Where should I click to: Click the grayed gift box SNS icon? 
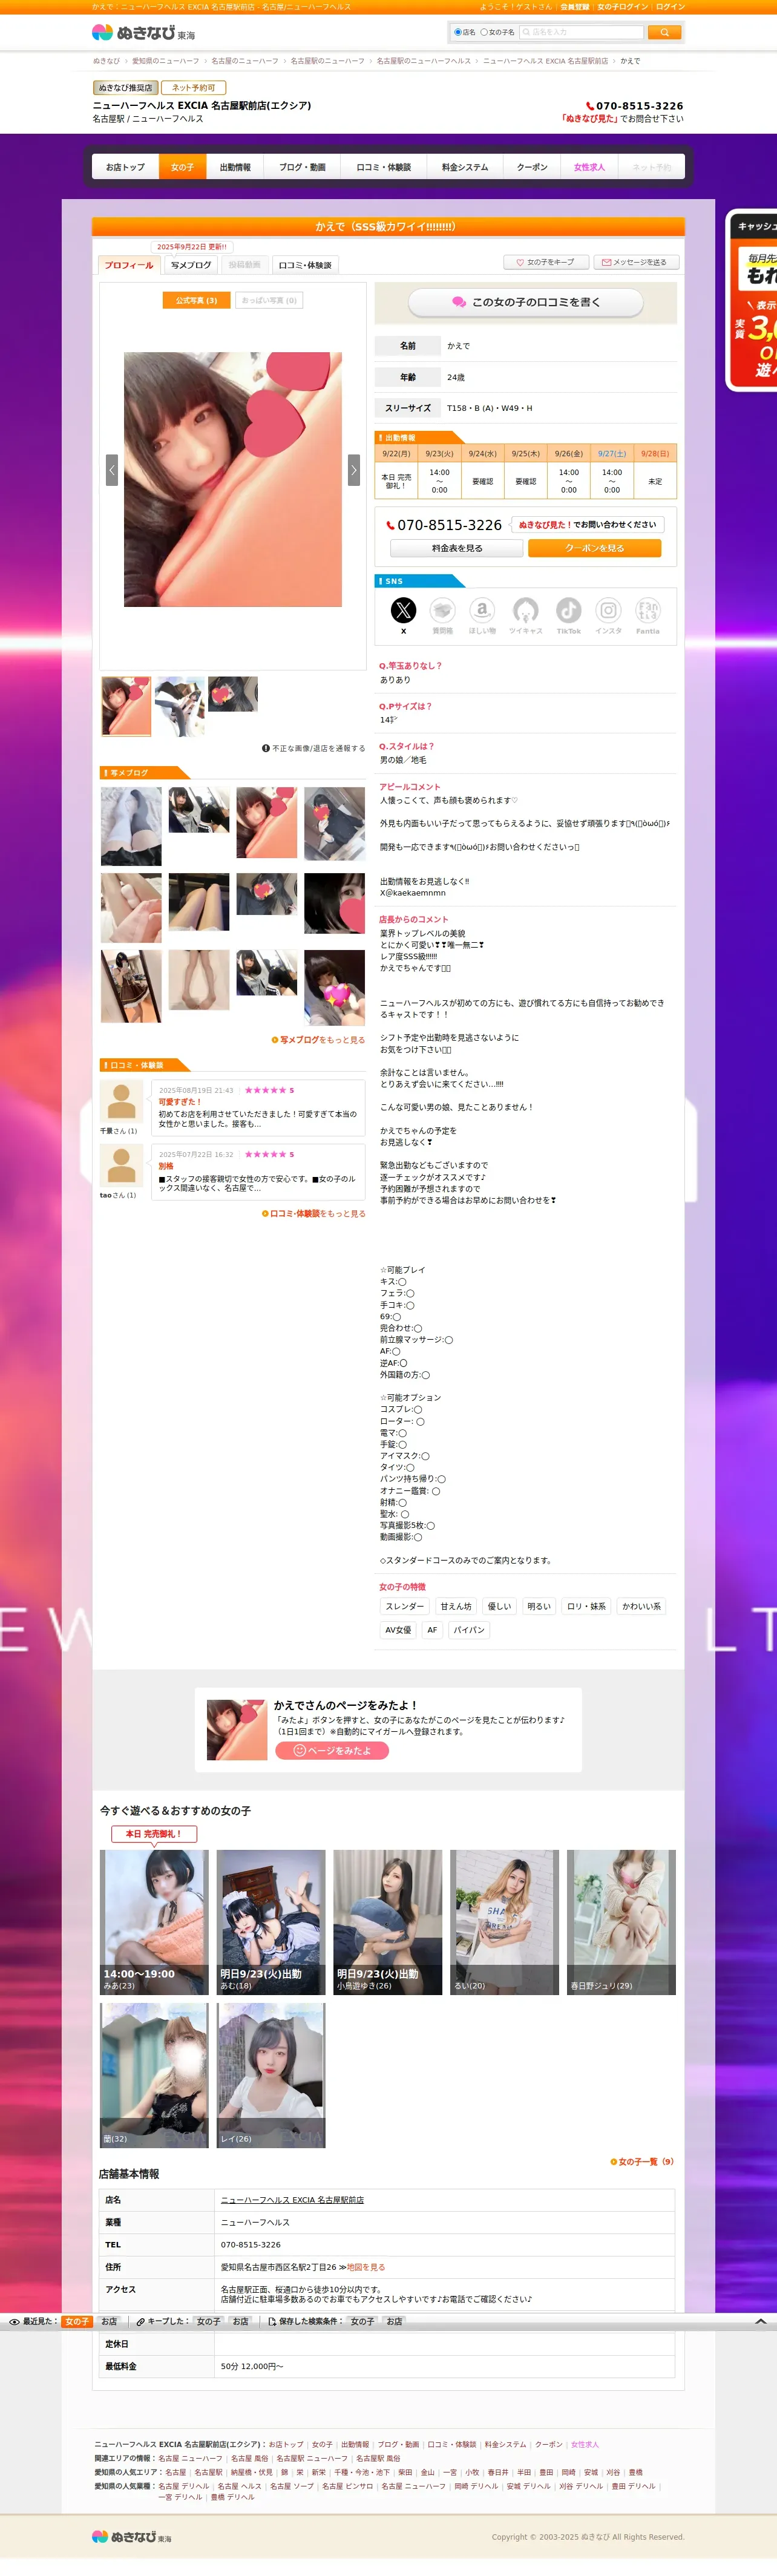pyautogui.click(x=442, y=610)
